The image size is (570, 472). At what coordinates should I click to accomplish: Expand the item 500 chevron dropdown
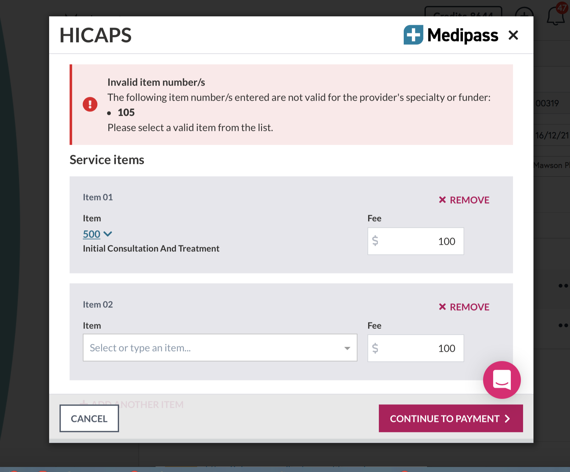(108, 234)
